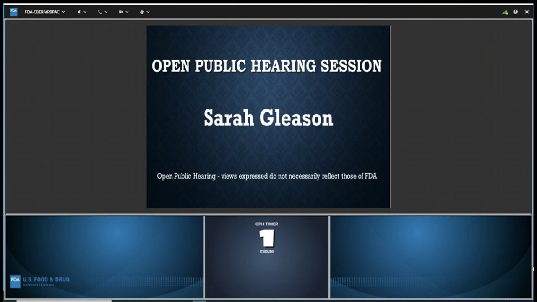
Task: Click the OPH TIMER label
Action: (267, 224)
